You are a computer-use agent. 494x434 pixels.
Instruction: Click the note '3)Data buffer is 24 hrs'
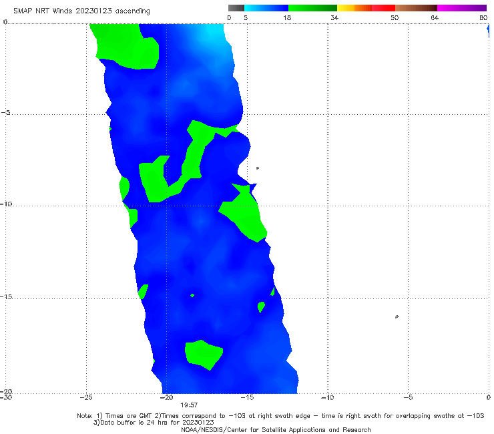(154, 423)
